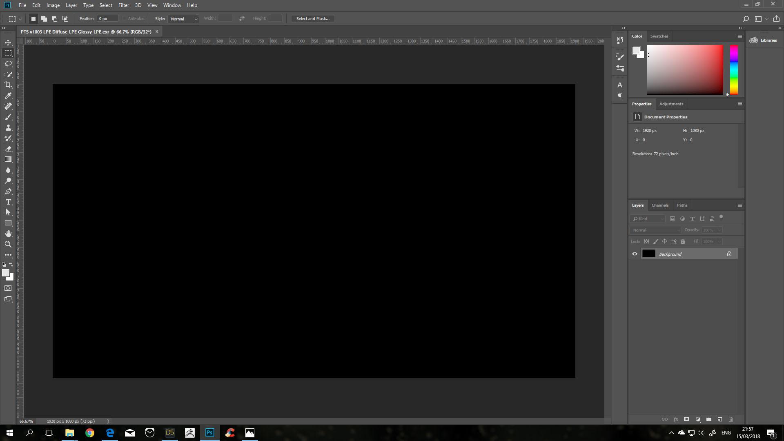Select the Hand tool

(8, 234)
